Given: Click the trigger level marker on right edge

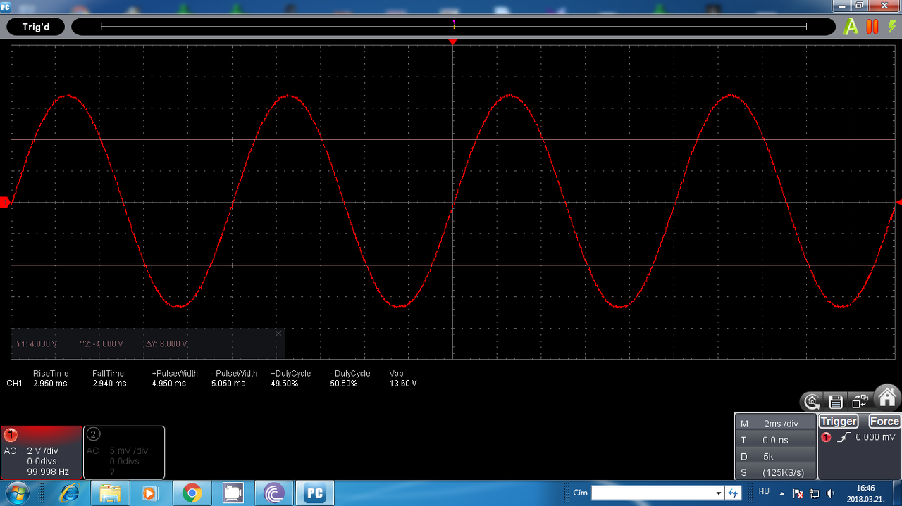Looking at the screenshot, I should click(x=898, y=203).
